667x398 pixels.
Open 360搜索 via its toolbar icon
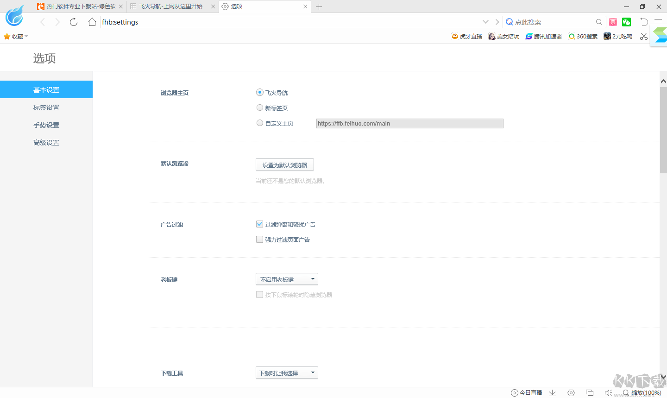(583, 36)
